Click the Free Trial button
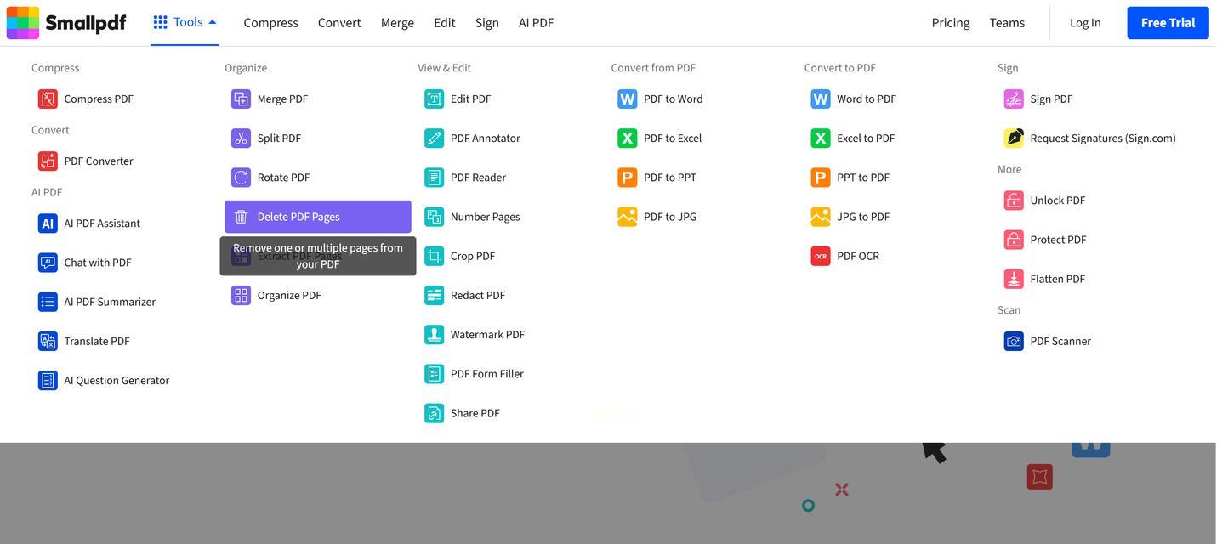 click(x=1167, y=23)
